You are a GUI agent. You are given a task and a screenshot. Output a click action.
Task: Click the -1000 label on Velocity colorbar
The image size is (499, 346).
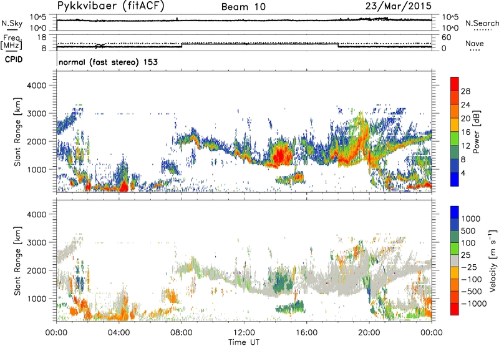[x=473, y=304]
